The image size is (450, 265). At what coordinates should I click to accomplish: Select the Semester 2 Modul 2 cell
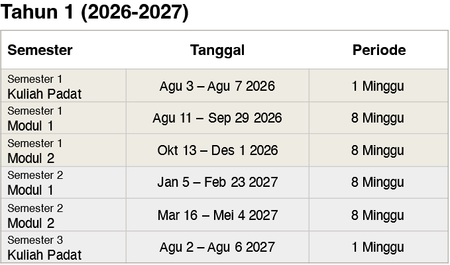[x=40, y=215]
